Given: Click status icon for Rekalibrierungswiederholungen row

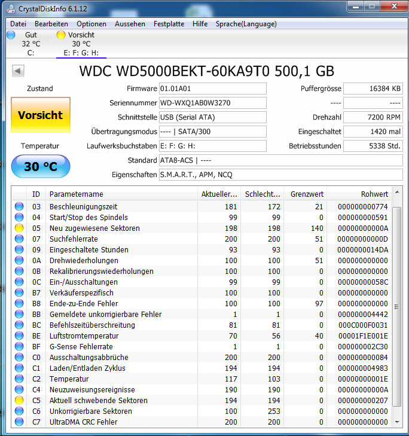Looking at the screenshot, I should pos(19,271).
